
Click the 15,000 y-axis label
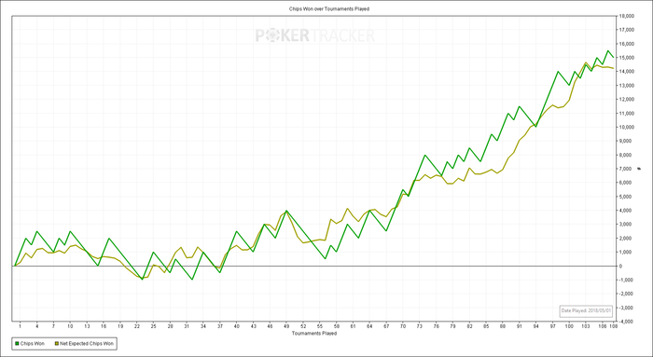(627, 58)
